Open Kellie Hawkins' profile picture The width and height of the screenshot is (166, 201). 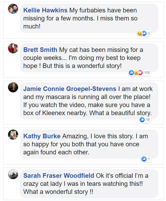(13, 9)
